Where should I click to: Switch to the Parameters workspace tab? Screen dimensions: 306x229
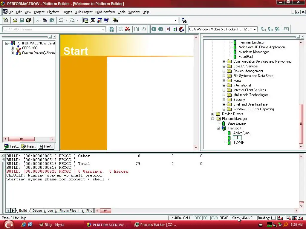tap(29, 146)
